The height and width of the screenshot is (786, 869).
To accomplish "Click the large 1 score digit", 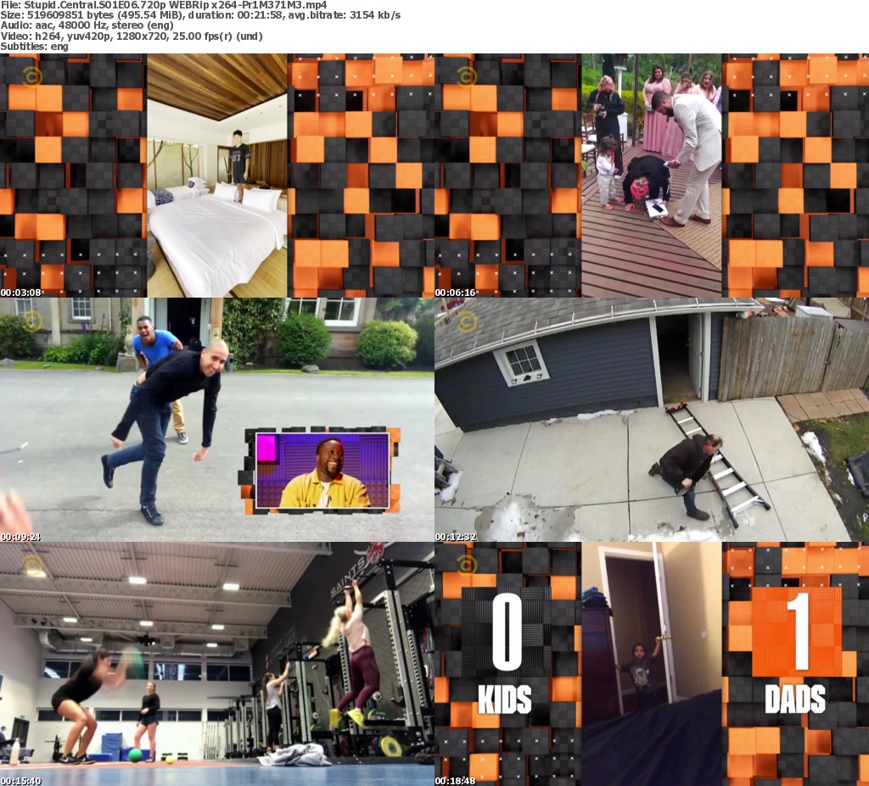I will [x=799, y=632].
